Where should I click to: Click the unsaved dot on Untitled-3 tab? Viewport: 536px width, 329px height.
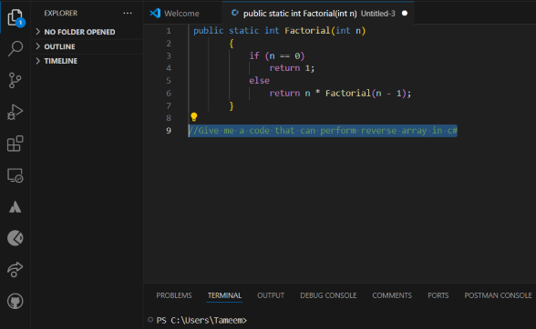(x=405, y=14)
